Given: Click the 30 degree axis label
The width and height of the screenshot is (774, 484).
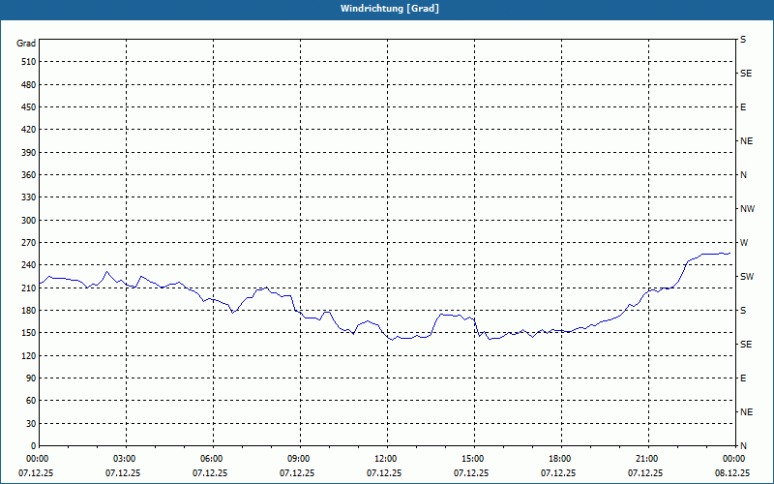Looking at the screenshot, I should point(31,423).
